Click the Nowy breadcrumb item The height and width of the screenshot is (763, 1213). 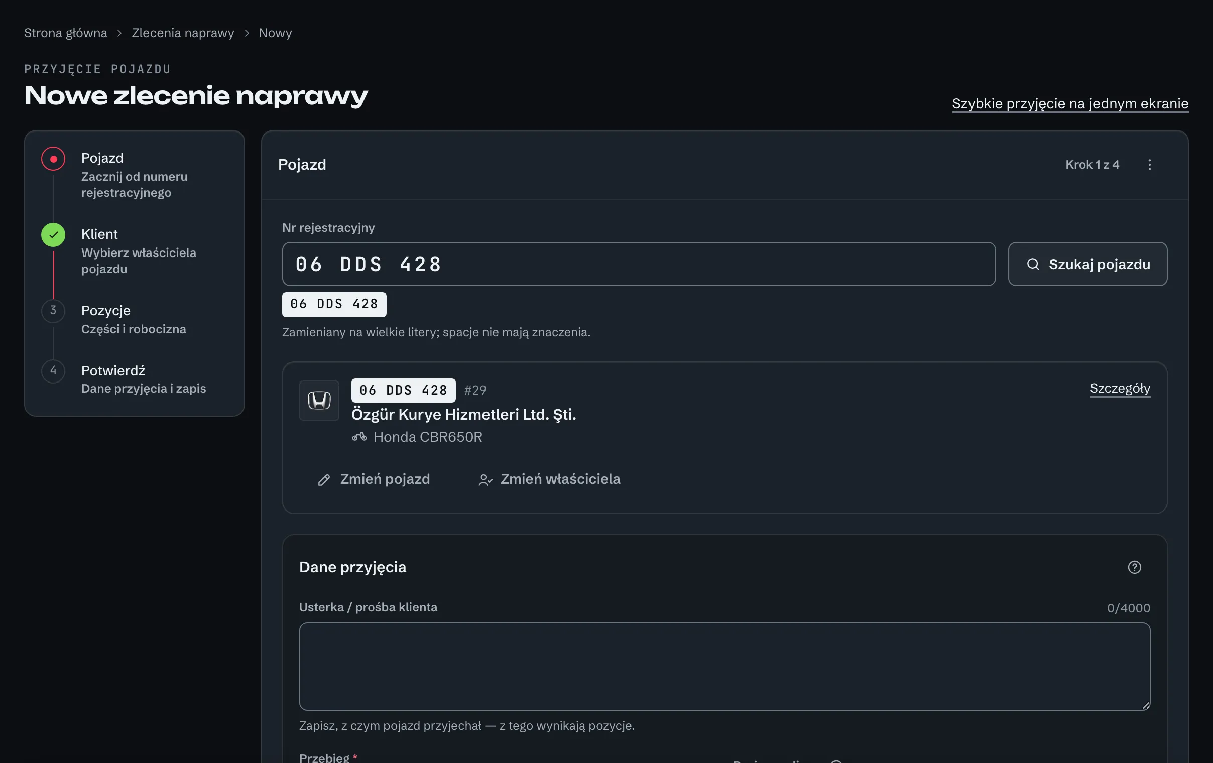(275, 33)
